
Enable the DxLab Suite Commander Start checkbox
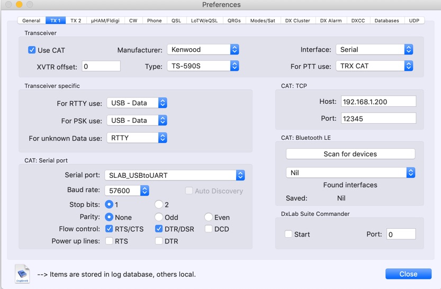[x=289, y=234]
